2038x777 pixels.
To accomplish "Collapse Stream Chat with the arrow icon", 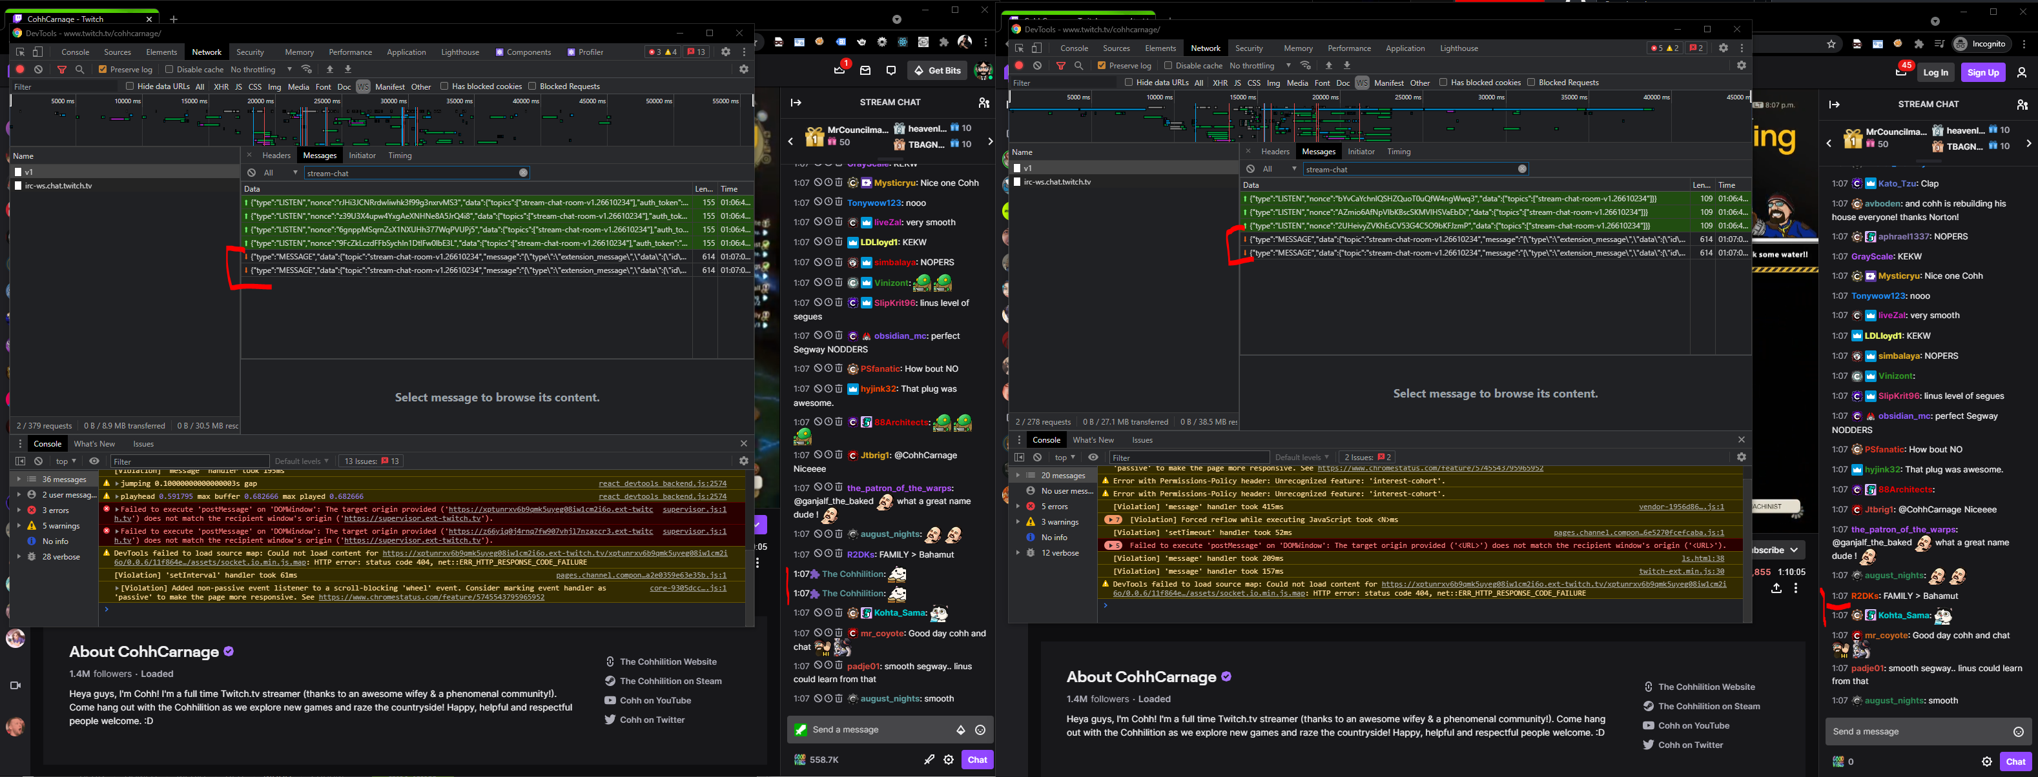I will click(795, 102).
